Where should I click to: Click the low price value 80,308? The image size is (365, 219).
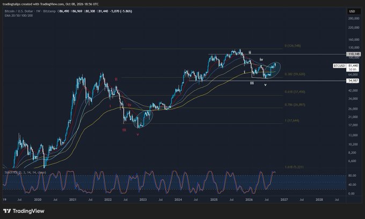(x=90, y=11)
